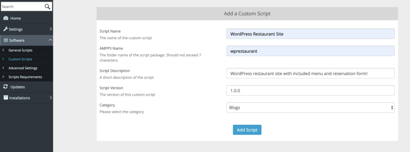Open the Home menu item

[26, 18]
